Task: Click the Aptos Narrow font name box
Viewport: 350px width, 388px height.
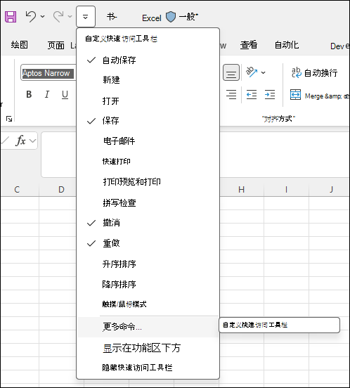Action: click(48, 73)
